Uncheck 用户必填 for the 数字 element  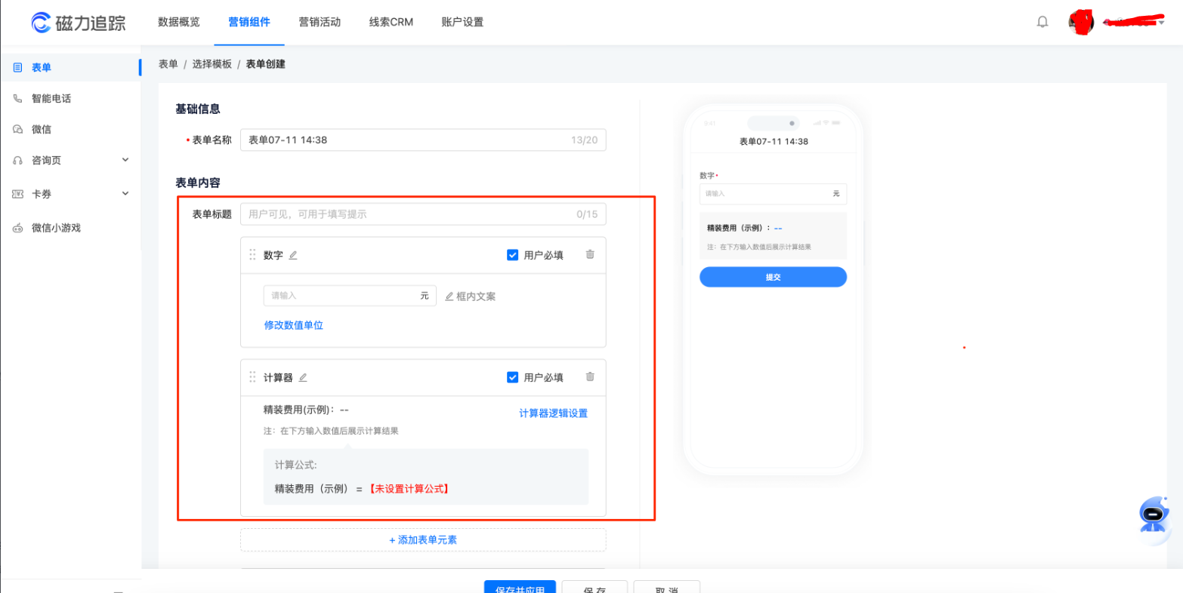[511, 254]
